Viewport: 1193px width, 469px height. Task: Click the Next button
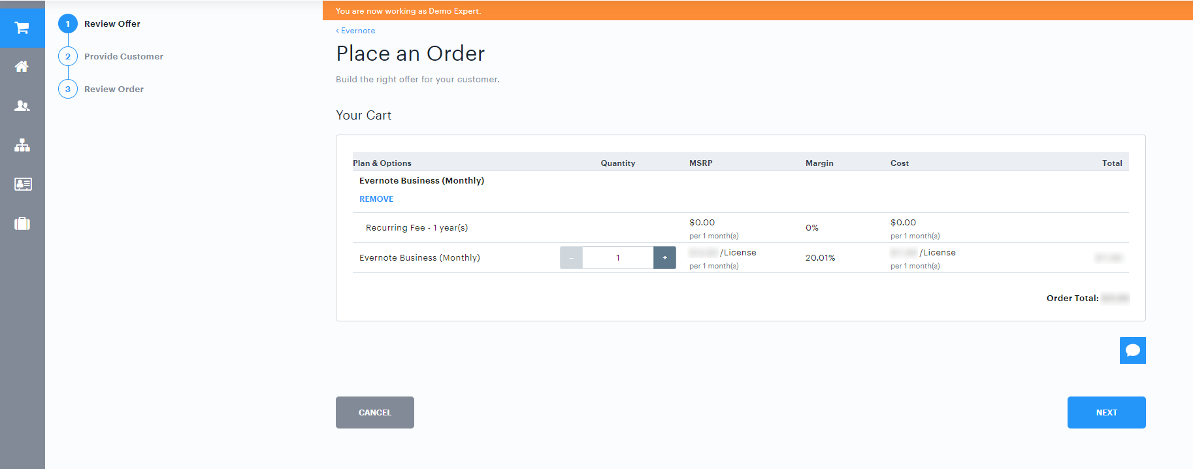1106,412
